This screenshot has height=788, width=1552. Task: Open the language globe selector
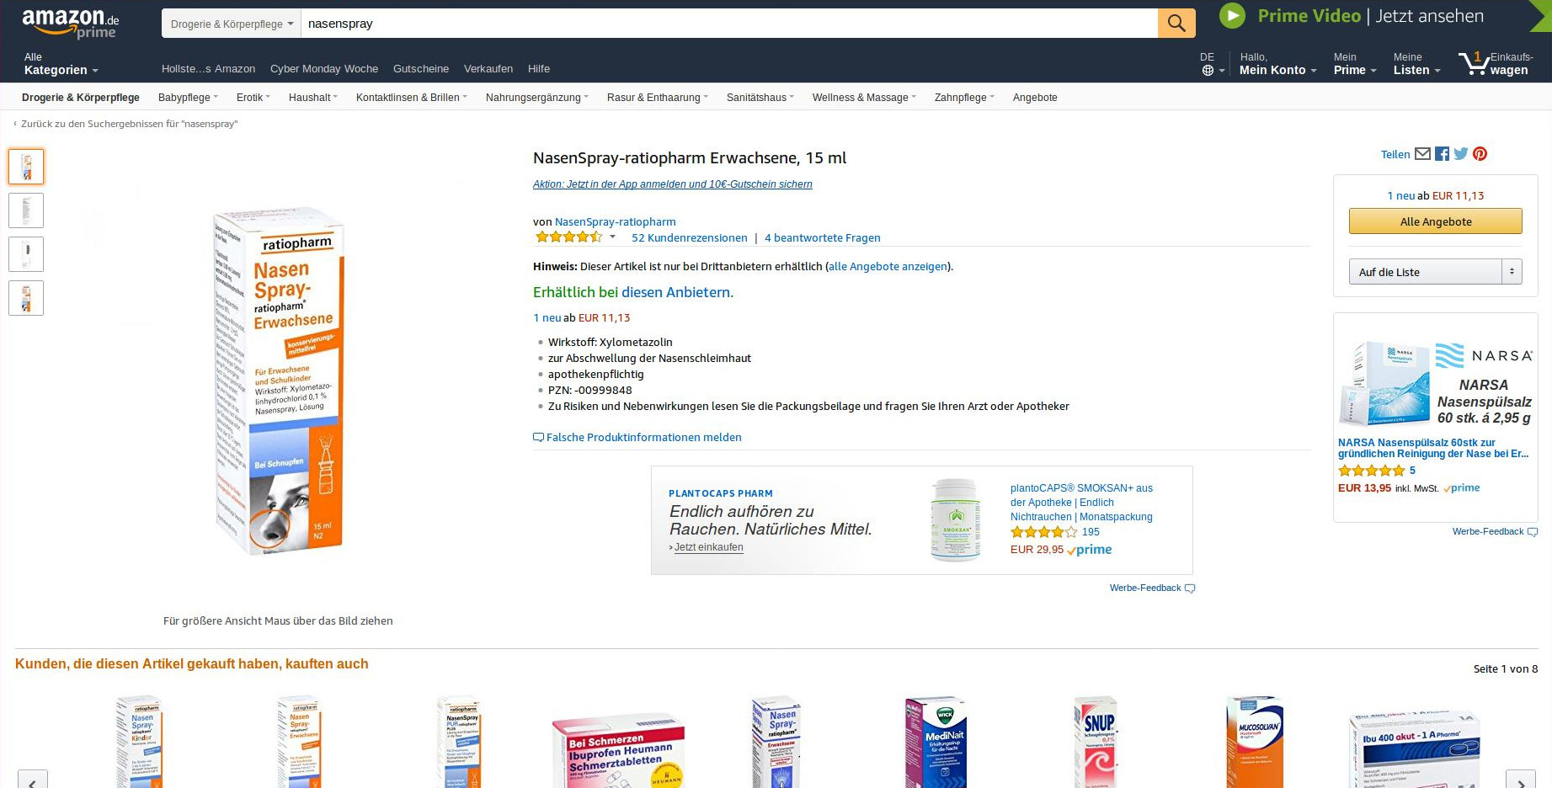(x=1208, y=70)
